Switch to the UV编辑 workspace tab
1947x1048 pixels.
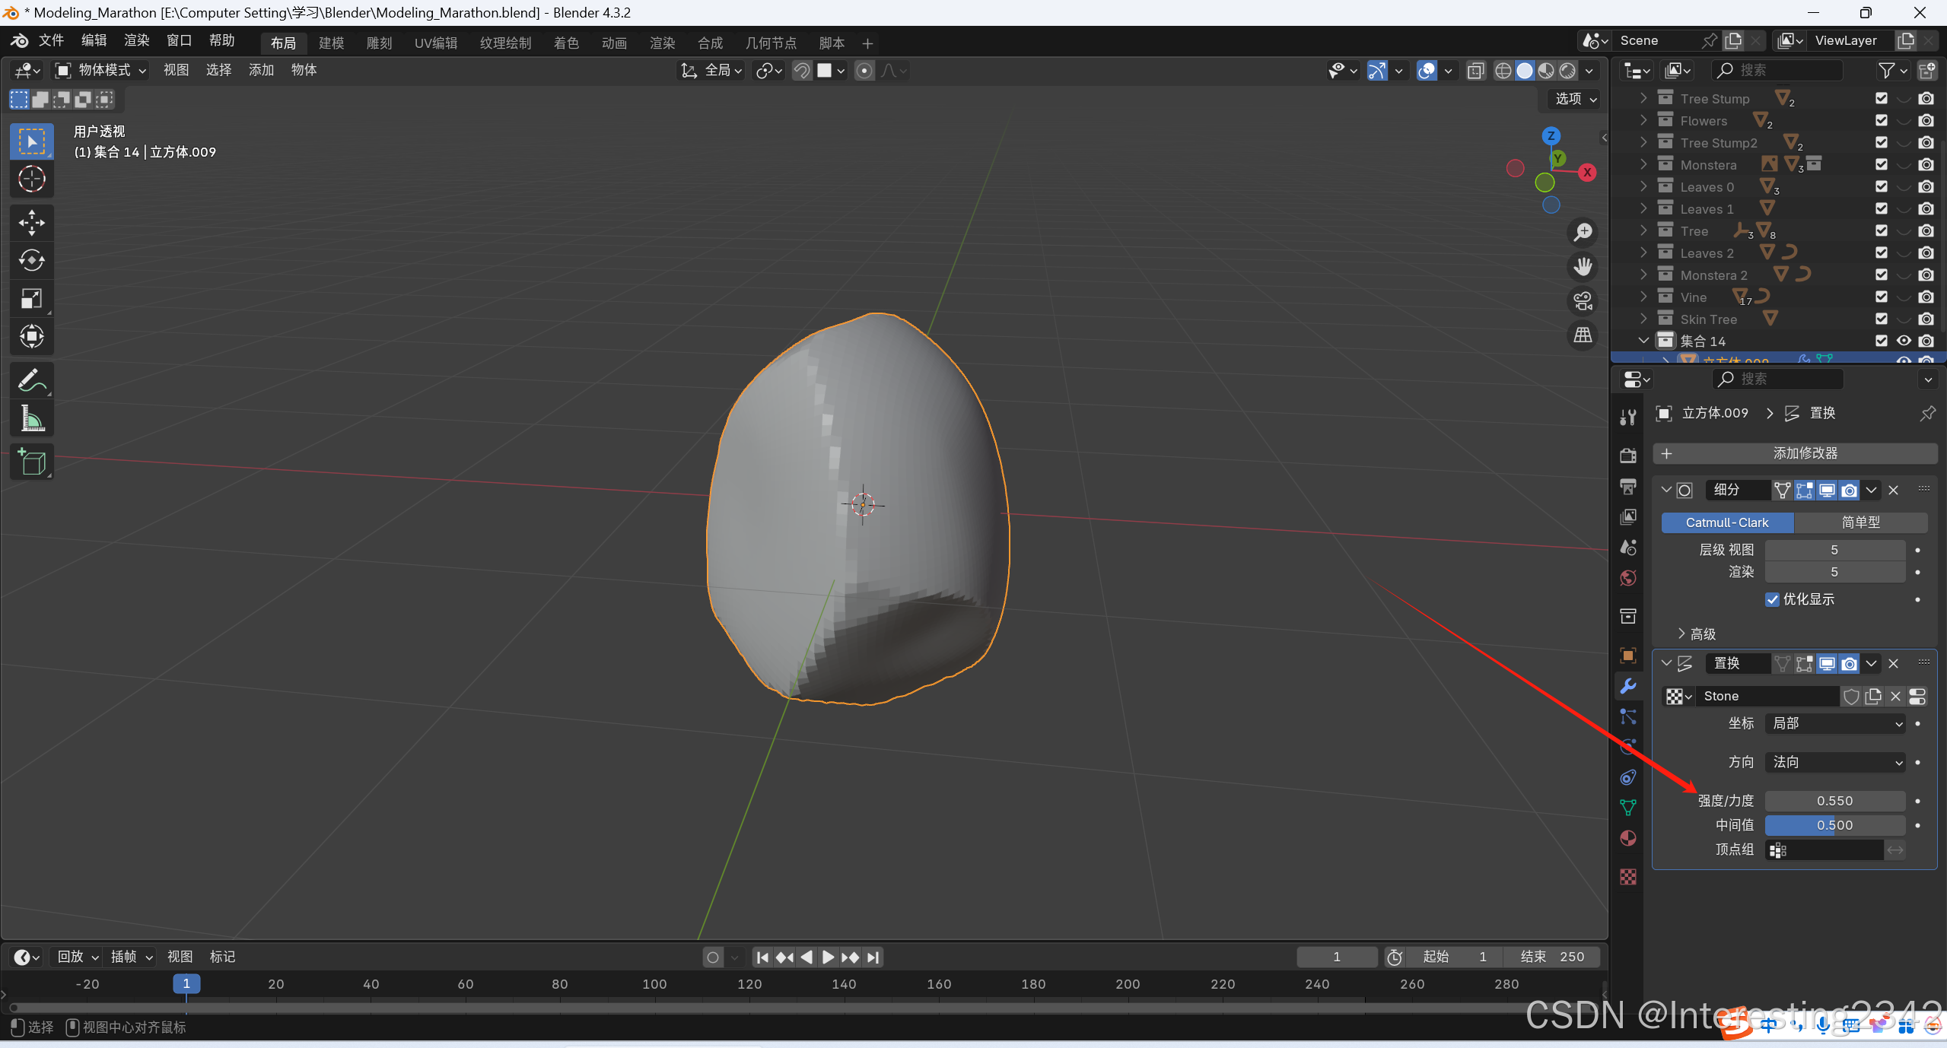point(436,43)
